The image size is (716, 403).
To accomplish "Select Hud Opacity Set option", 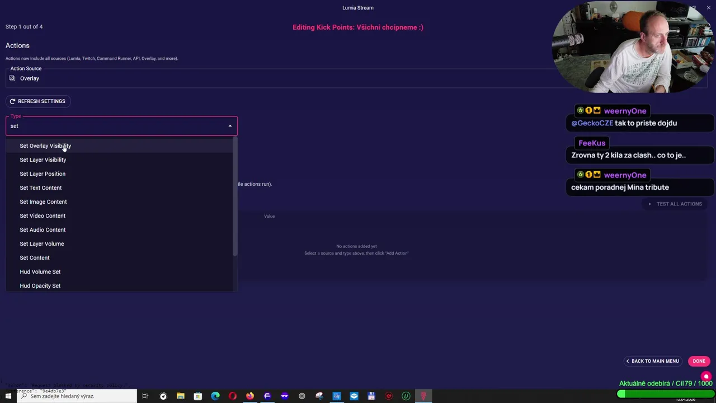I will pos(40,285).
